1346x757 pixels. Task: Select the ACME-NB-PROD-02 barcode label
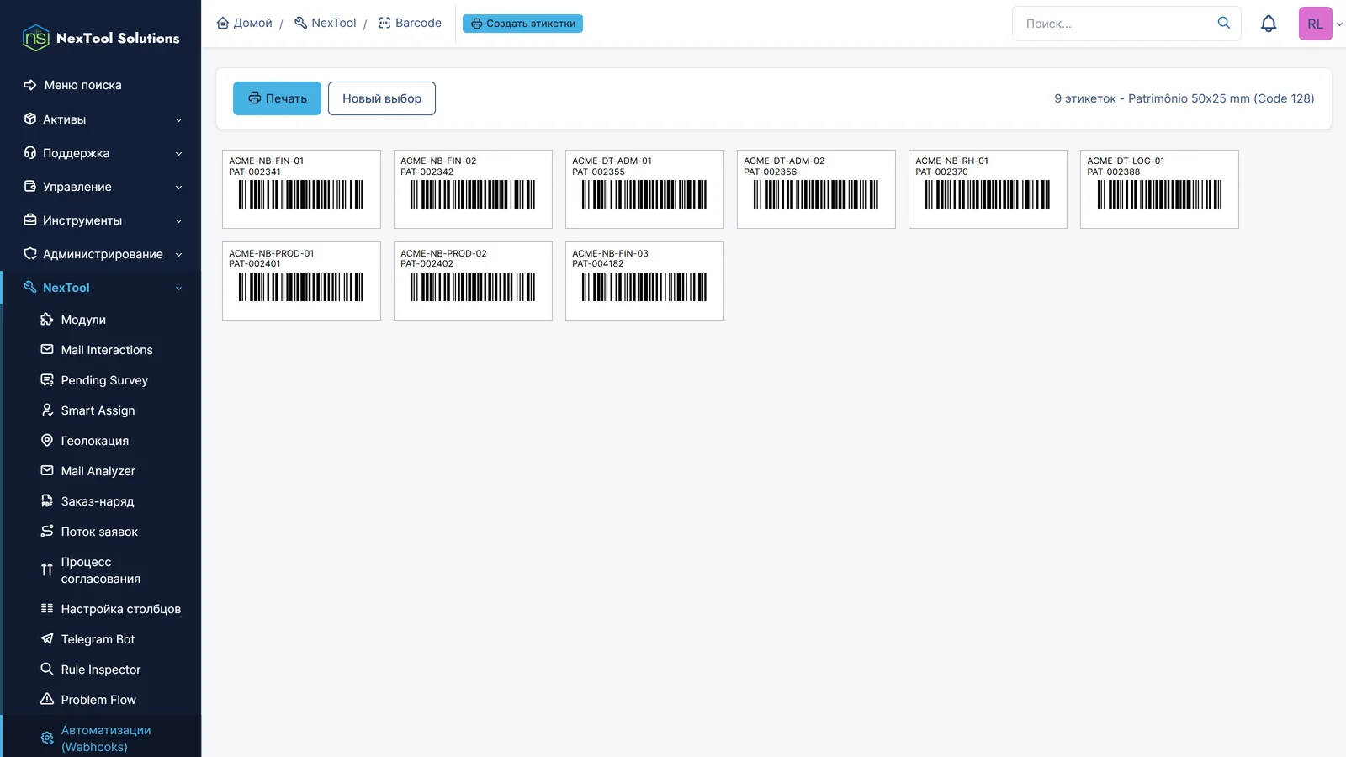473,281
